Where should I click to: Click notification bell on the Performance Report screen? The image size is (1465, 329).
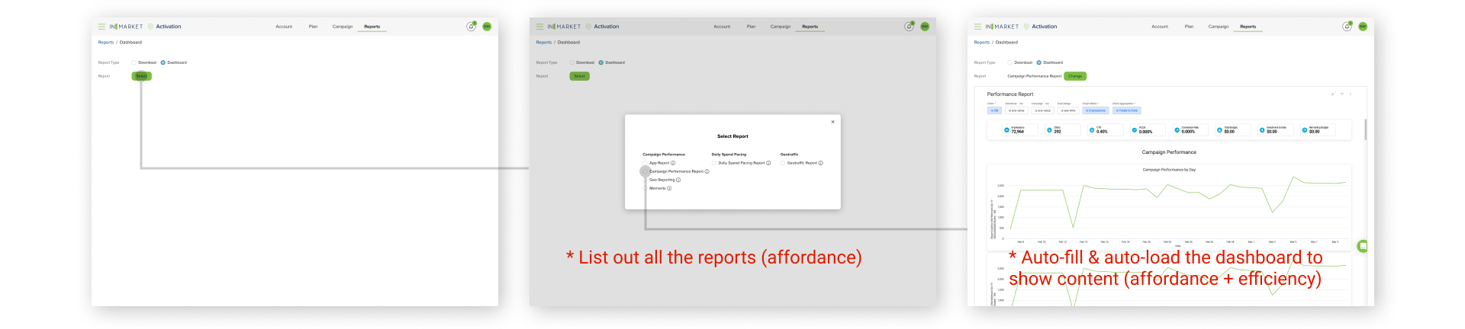(1347, 27)
